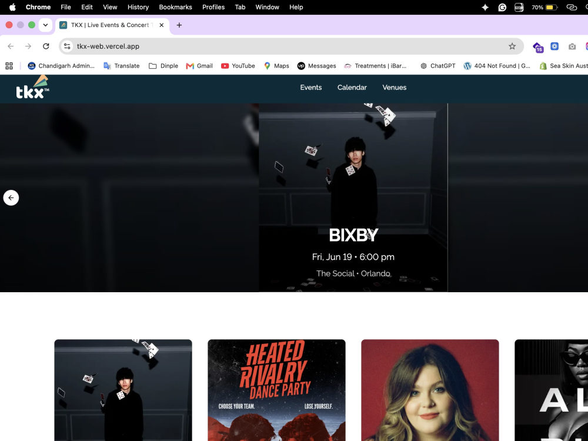
Task: Open the Apple menu
Action: 12,7
